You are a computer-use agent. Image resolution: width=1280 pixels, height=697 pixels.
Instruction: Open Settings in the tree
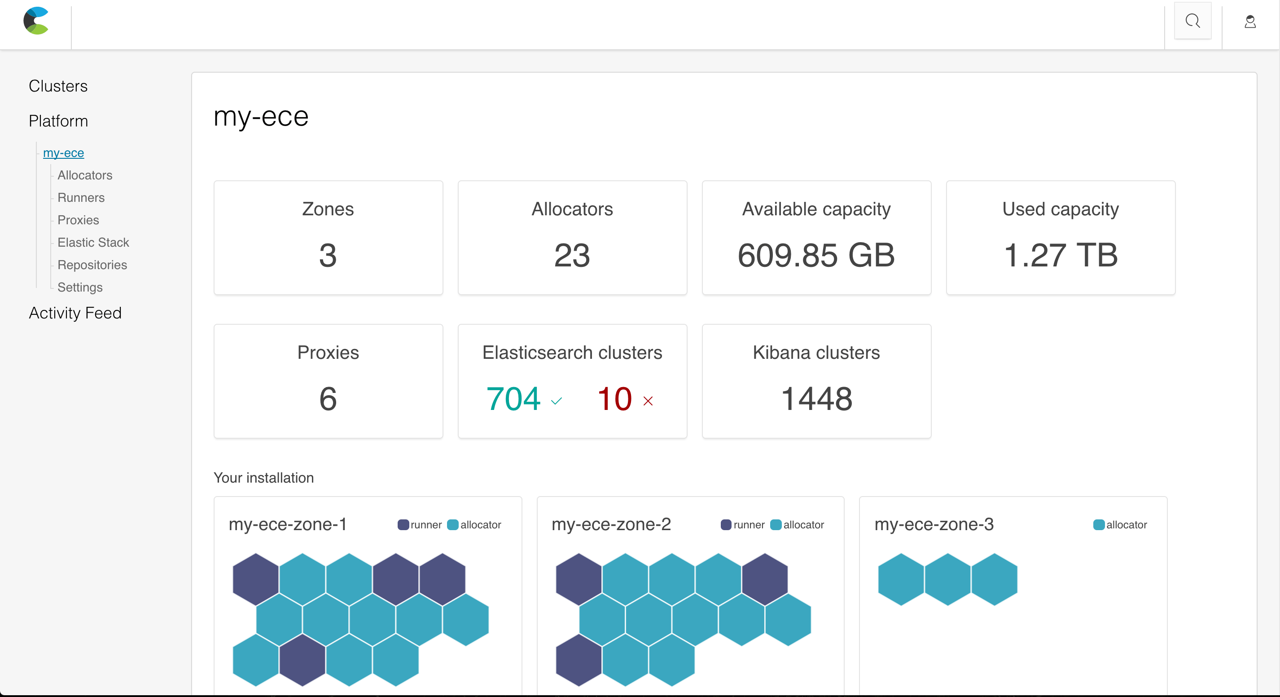click(80, 287)
